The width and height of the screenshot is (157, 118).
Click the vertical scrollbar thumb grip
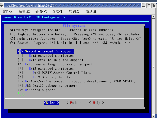(153, 66)
